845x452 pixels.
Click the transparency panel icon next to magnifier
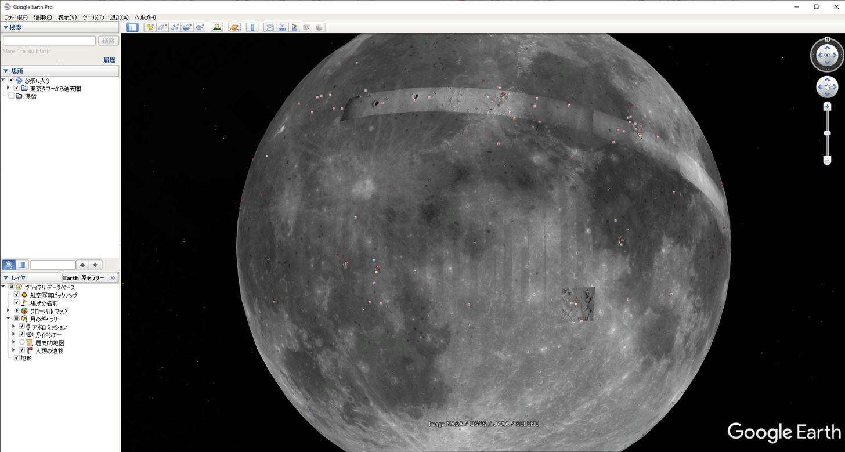21,265
